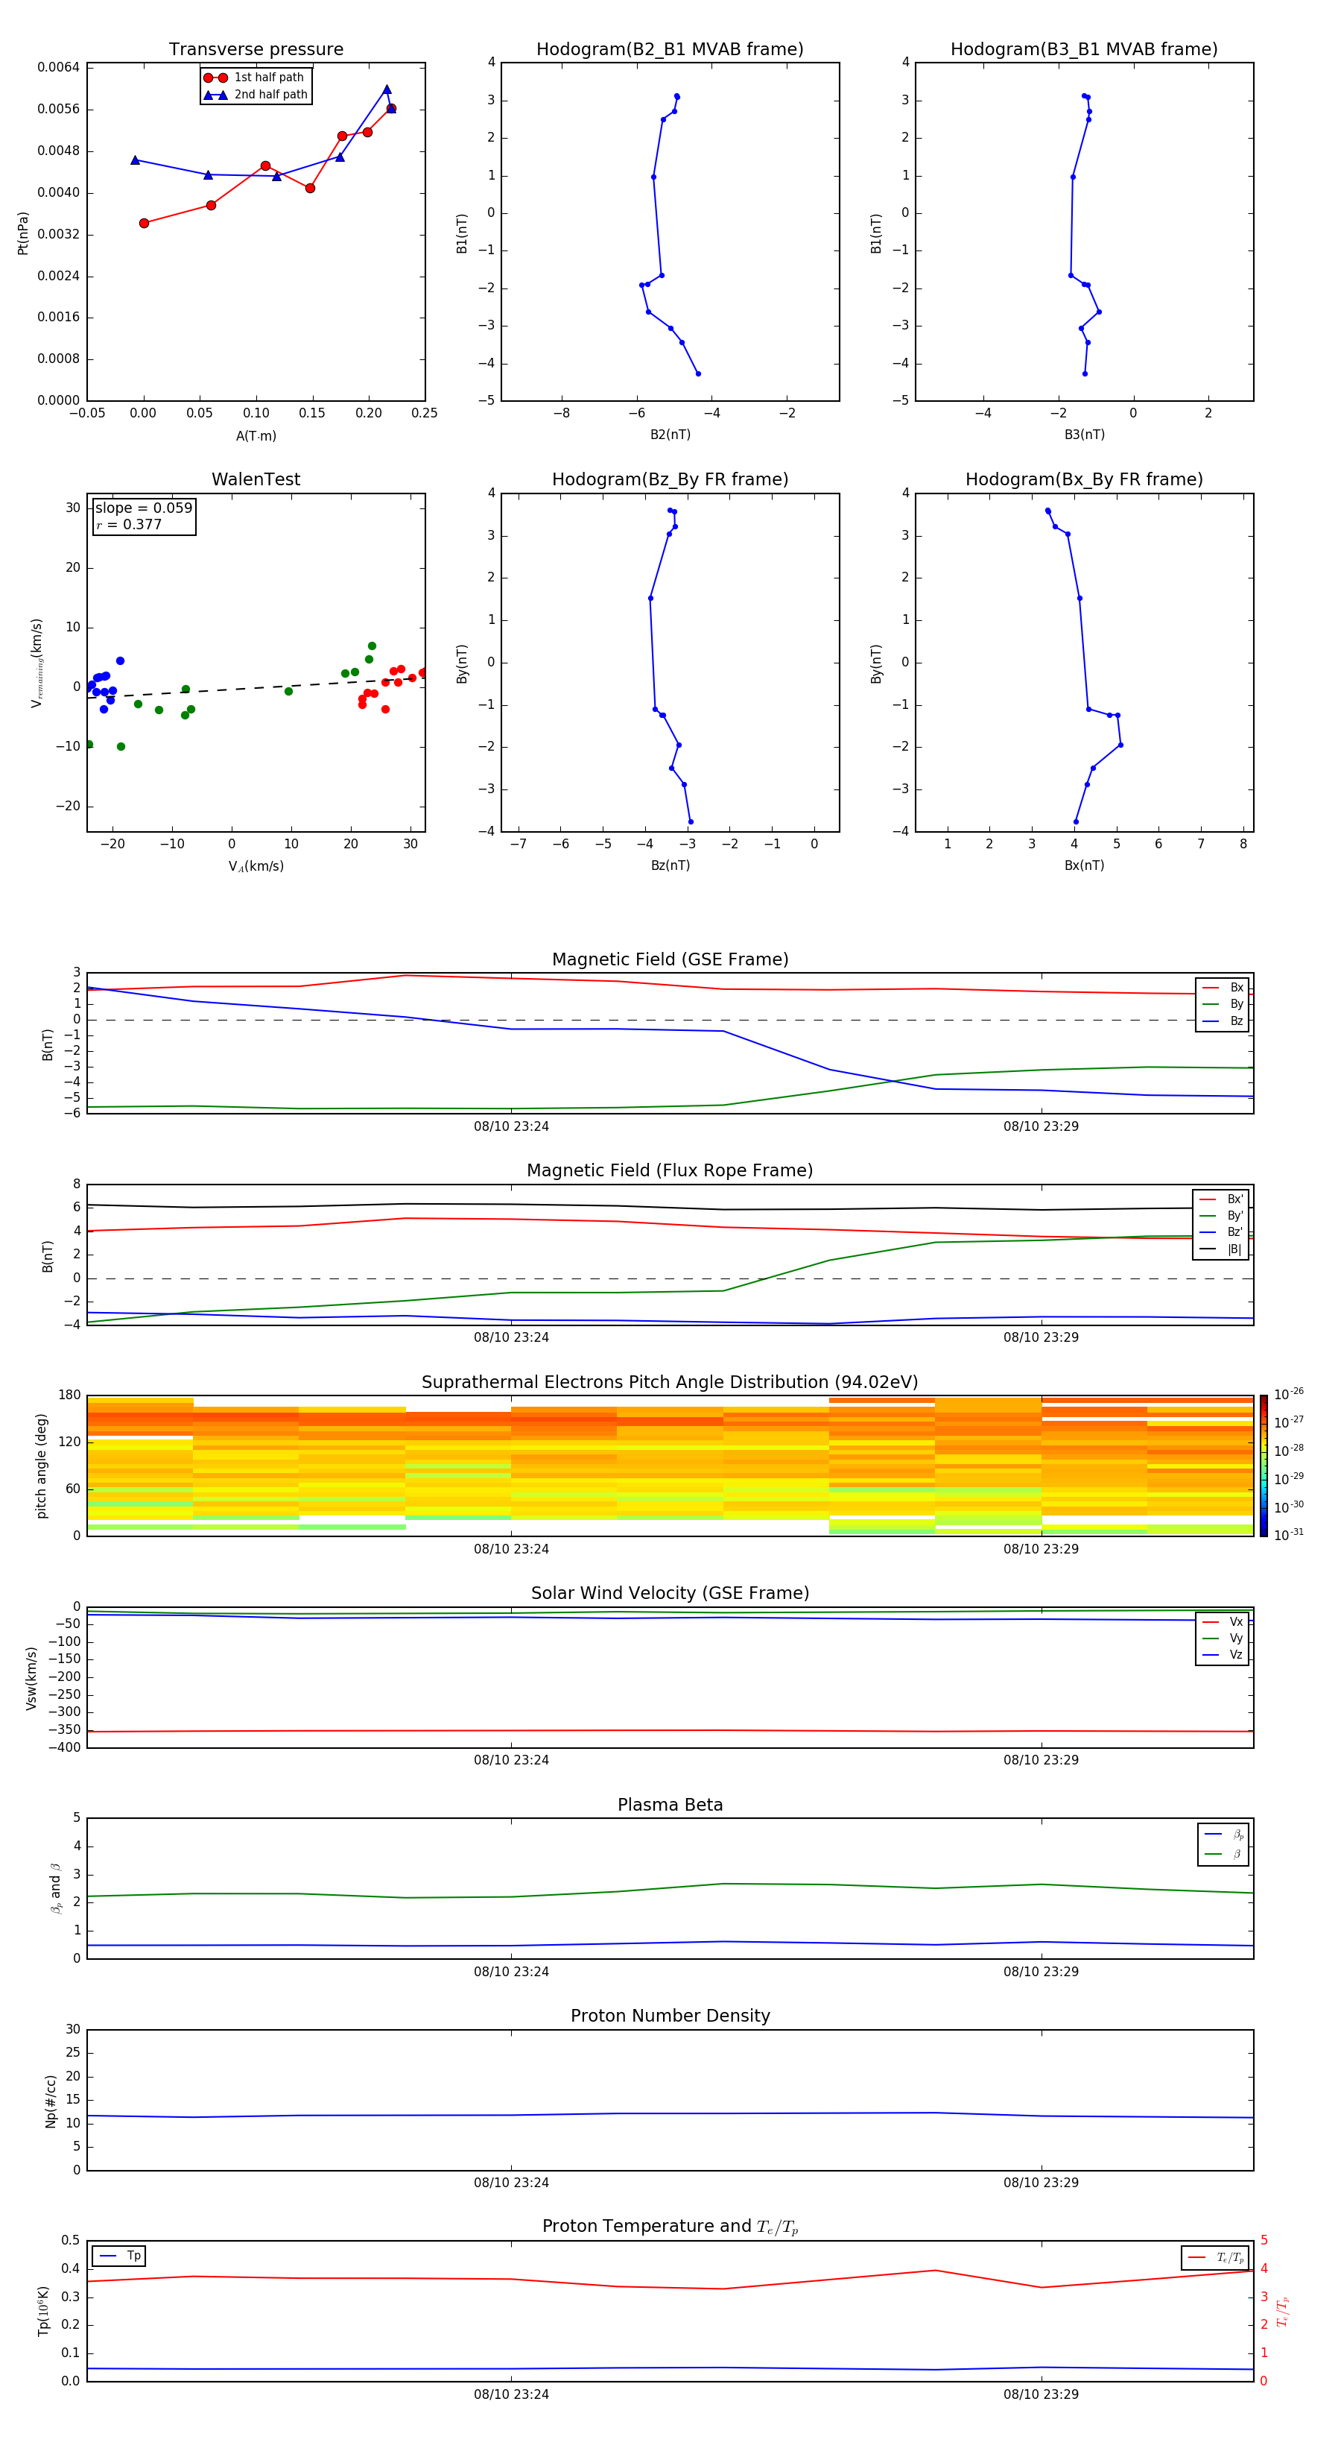This screenshot has width=1341, height=2460.
Task: Click the "Pt(nPa)" y-axis label
Action: point(23,232)
